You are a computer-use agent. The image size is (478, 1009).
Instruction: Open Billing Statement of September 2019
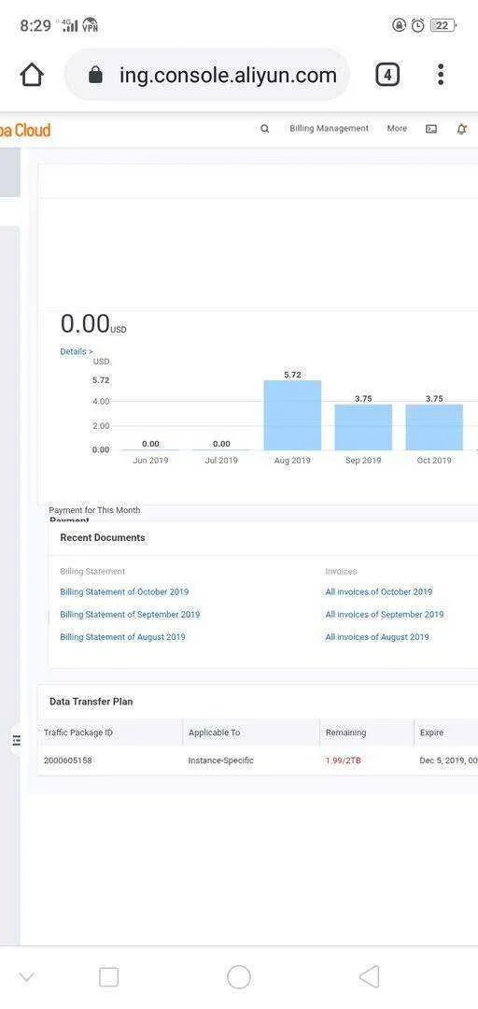click(x=130, y=615)
